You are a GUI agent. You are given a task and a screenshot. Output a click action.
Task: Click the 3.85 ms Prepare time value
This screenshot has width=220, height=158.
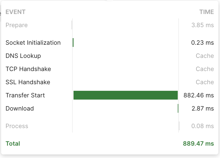click(203, 25)
